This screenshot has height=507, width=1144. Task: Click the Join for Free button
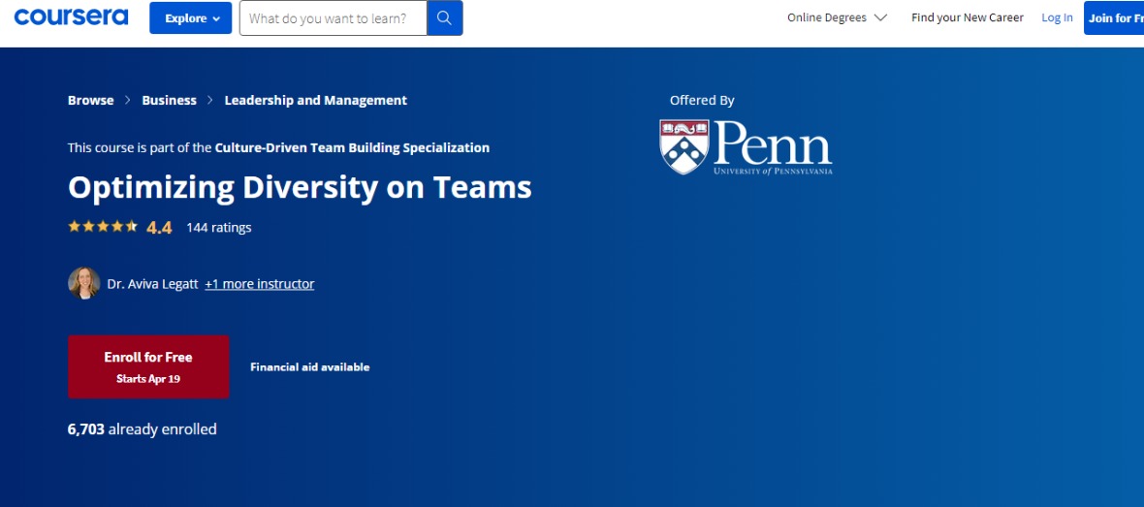pyautogui.click(x=1114, y=18)
